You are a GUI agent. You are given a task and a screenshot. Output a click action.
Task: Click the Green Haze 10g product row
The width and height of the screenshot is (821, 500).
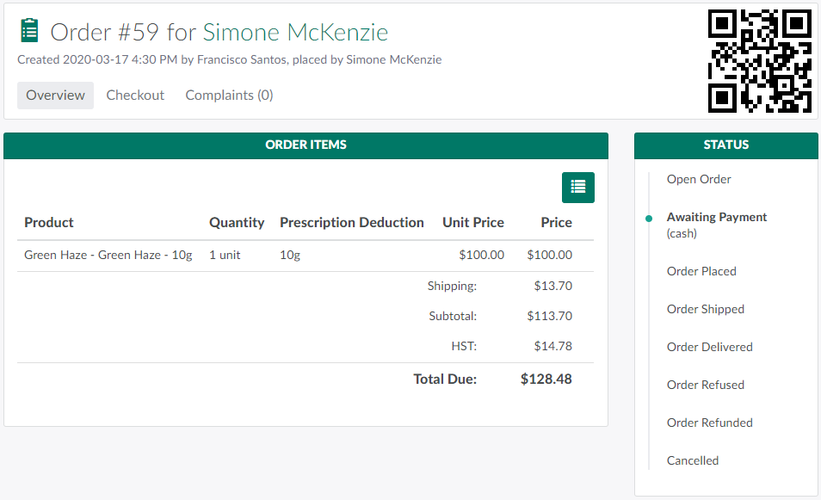[108, 255]
